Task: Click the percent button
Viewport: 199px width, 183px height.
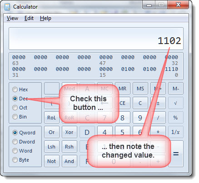Action: click(176, 118)
